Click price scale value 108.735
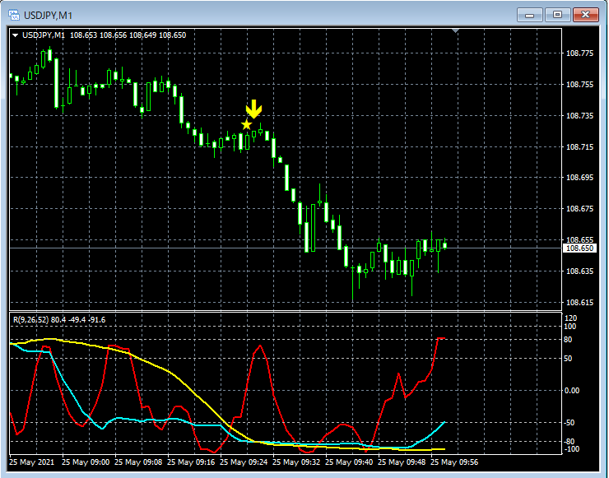 (x=580, y=116)
